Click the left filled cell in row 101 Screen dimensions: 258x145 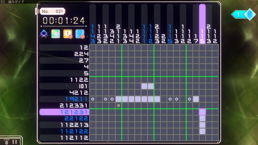[144, 86]
